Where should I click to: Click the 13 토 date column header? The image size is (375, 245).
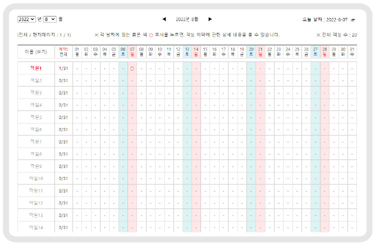tap(187, 51)
